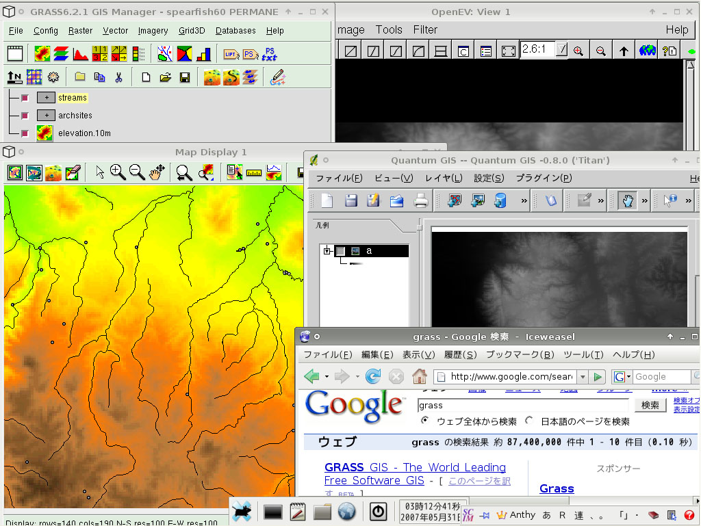701x526 pixels.
Task: Click the world globe icon in OpenEV toolbar
Action: 647,51
